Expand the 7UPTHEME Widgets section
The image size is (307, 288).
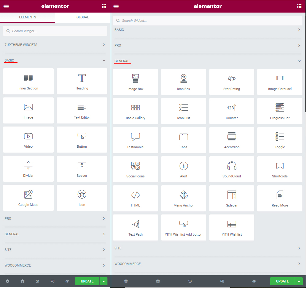(55, 45)
